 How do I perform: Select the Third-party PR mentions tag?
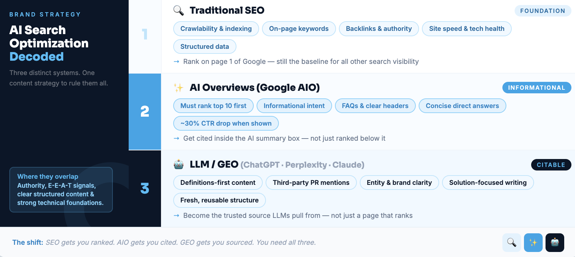(x=311, y=183)
